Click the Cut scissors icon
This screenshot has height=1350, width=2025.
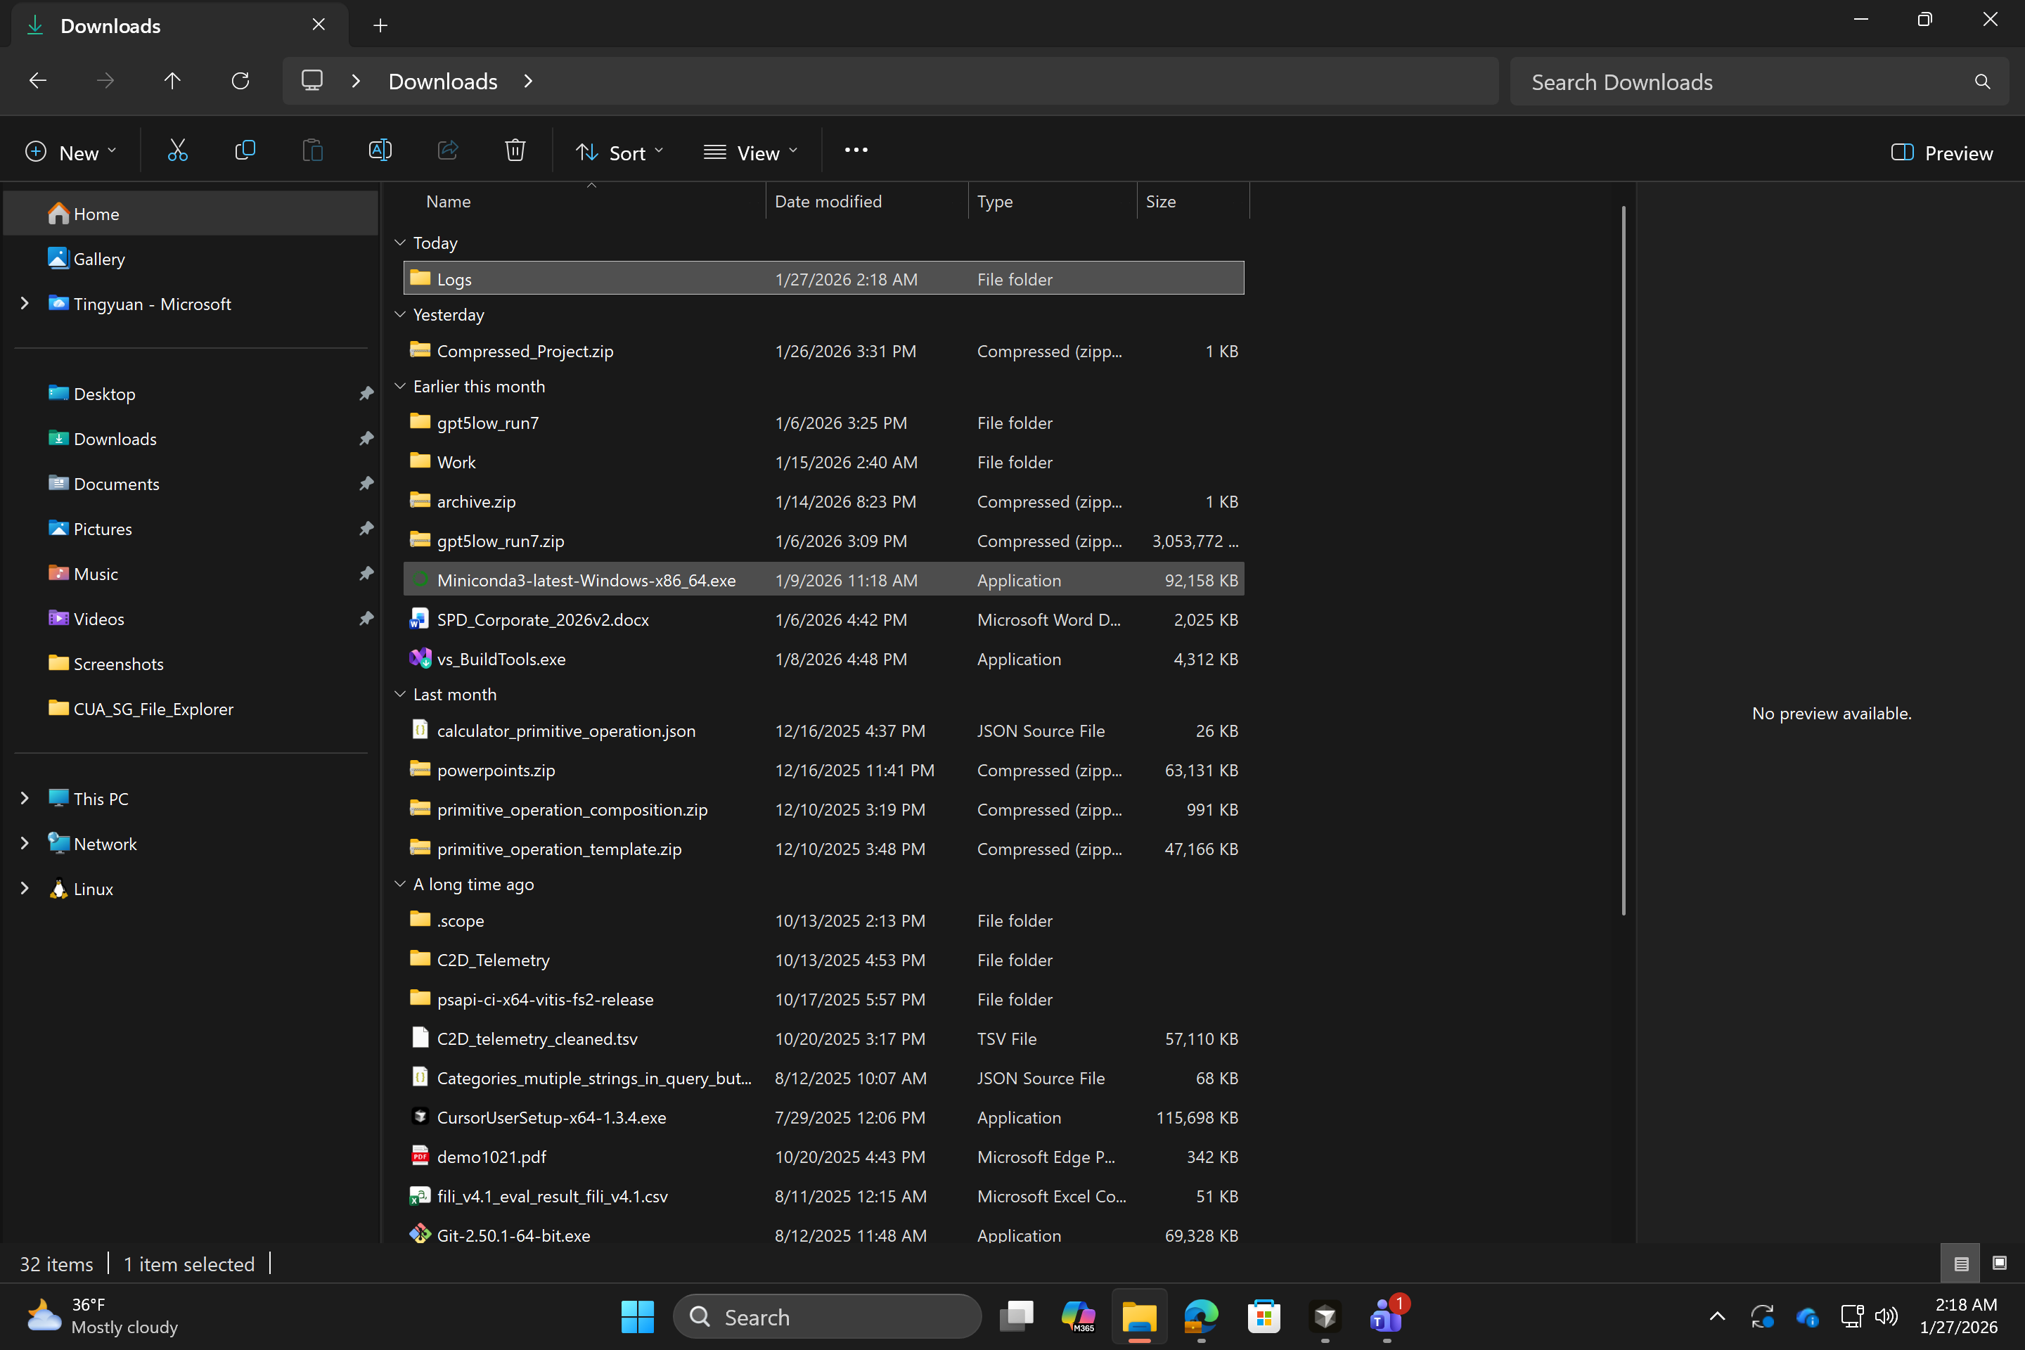(177, 152)
